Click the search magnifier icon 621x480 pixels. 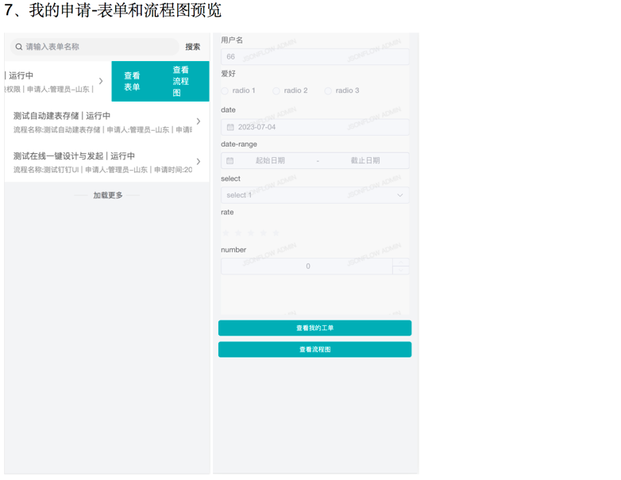(x=19, y=47)
